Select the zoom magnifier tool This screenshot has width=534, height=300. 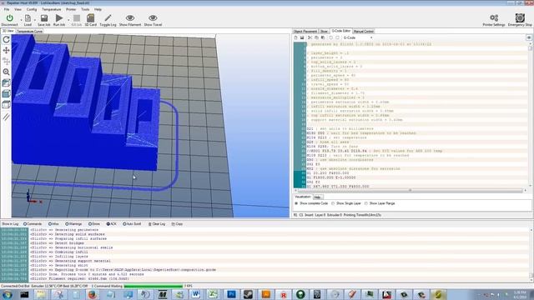click(6, 72)
